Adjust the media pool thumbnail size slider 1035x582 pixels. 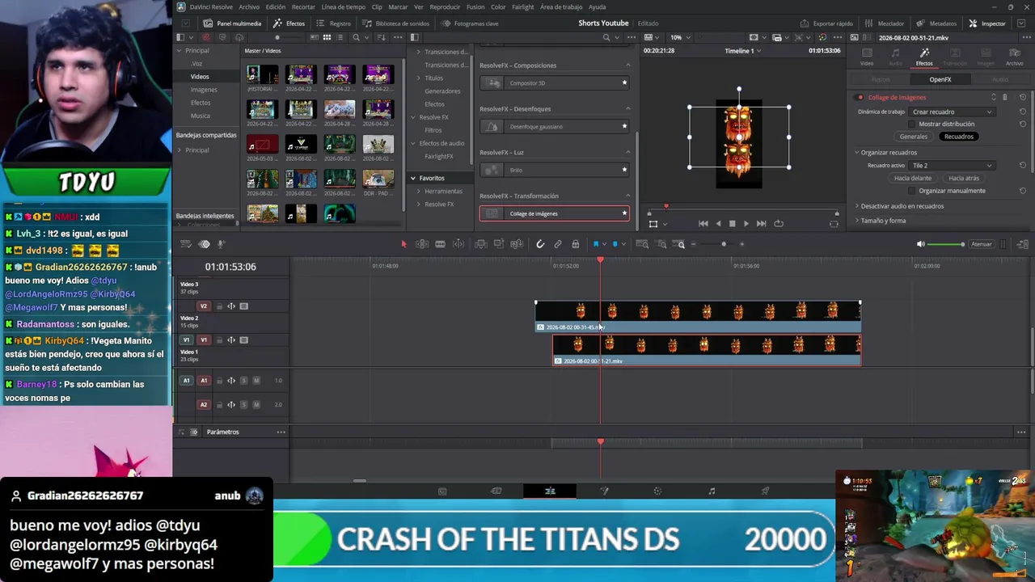pos(277,37)
